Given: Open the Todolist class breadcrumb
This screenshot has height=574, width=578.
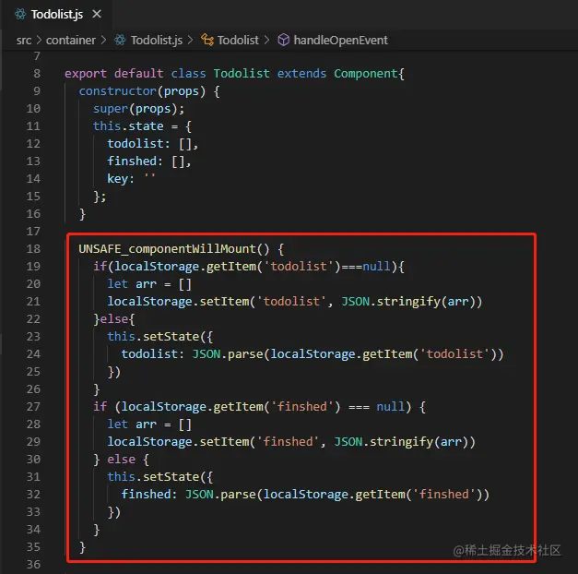Looking at the screenshot, I should coord(238,40).
